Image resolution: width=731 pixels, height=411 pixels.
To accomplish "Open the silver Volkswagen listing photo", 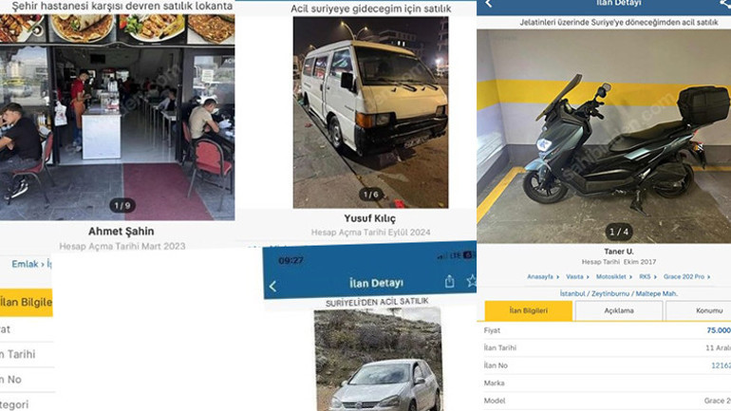I will click(x=378, y=360).
